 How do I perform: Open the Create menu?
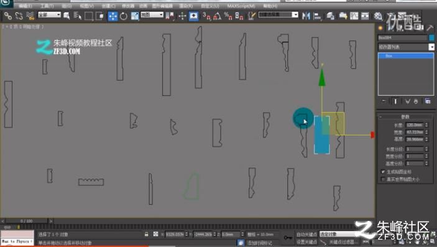(108, 6)
